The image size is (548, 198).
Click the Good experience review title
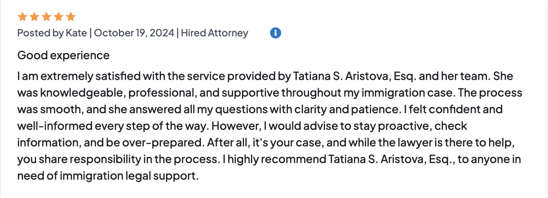(x=63, y=56)
